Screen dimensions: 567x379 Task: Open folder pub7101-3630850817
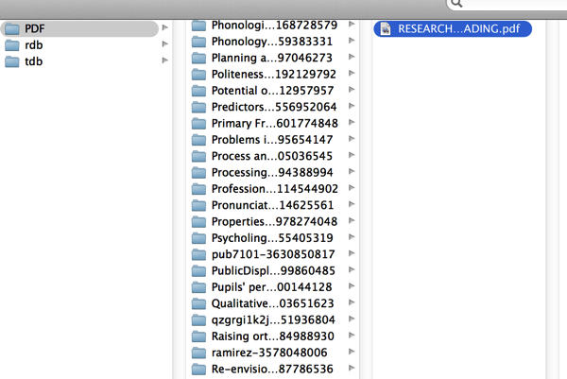273,254
